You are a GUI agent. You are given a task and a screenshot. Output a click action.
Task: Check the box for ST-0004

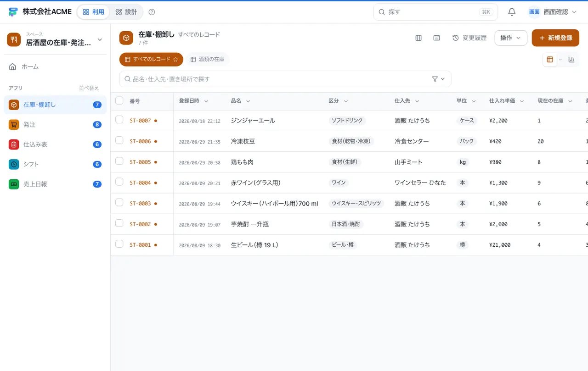tap(119, 182)
